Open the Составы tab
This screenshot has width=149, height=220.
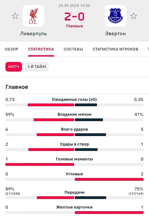(73, 49)
